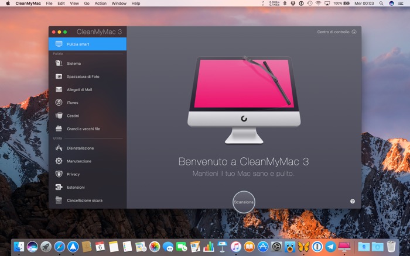Click the Privacy shield icon
The width and height of the screenshot is (410, 256).
point(59,174)
